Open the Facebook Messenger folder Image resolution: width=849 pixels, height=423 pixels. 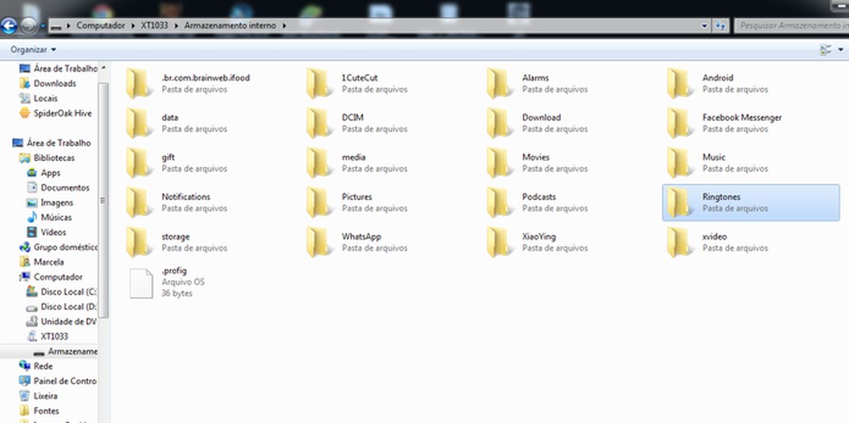(x=724, y=123)
